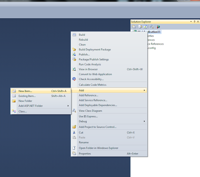Select View Class Diagram in context menu
Viewport: 200px width, 177px height.
[109, 111]
